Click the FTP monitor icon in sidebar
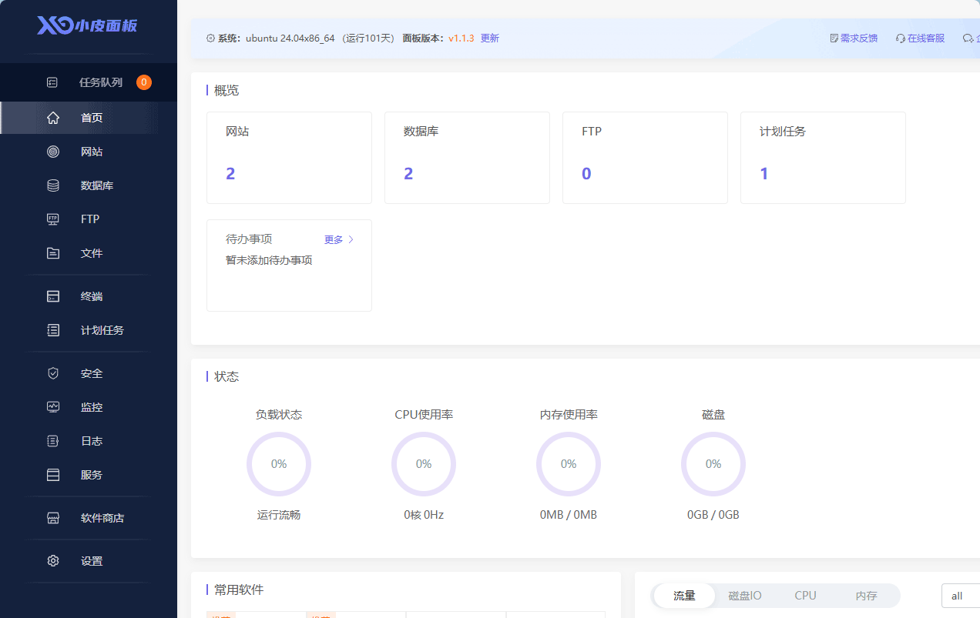 point(53,219)
